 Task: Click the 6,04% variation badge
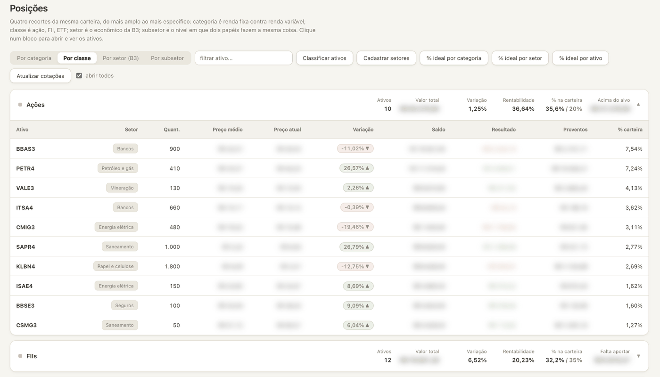[358, 325]
